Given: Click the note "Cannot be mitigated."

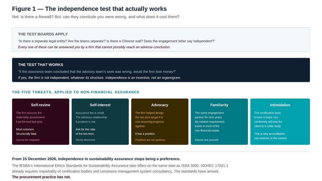Looking at the screenshot, I should click(28, 140).
